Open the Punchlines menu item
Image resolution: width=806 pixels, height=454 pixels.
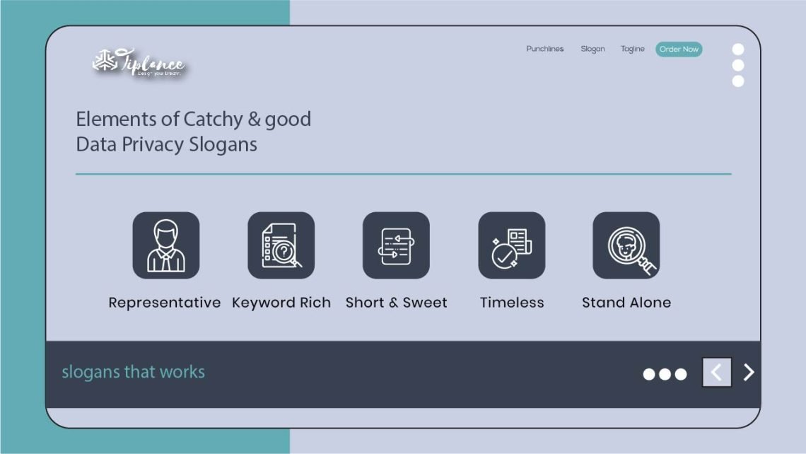pos(544,49)
